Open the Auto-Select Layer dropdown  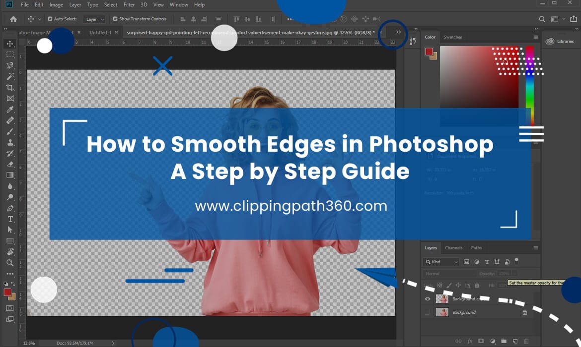pyautogui.click(x=94, y=19)
